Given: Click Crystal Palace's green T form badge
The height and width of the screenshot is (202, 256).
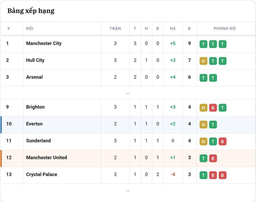Looking at the screenshot, I should pyautogui.click(x=203, y=175).
